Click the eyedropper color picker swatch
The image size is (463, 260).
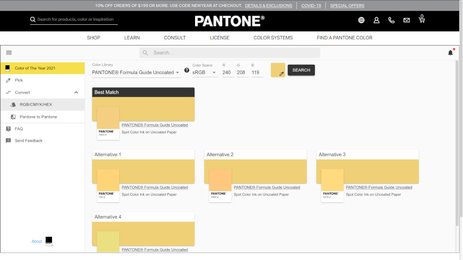tap(278, 70)
